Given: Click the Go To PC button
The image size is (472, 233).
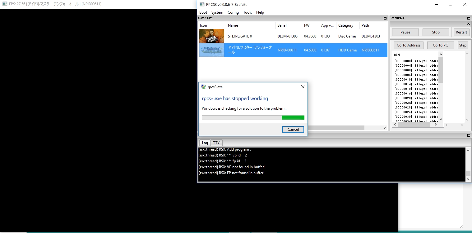Looking at the screenshot, I should 440,45.
